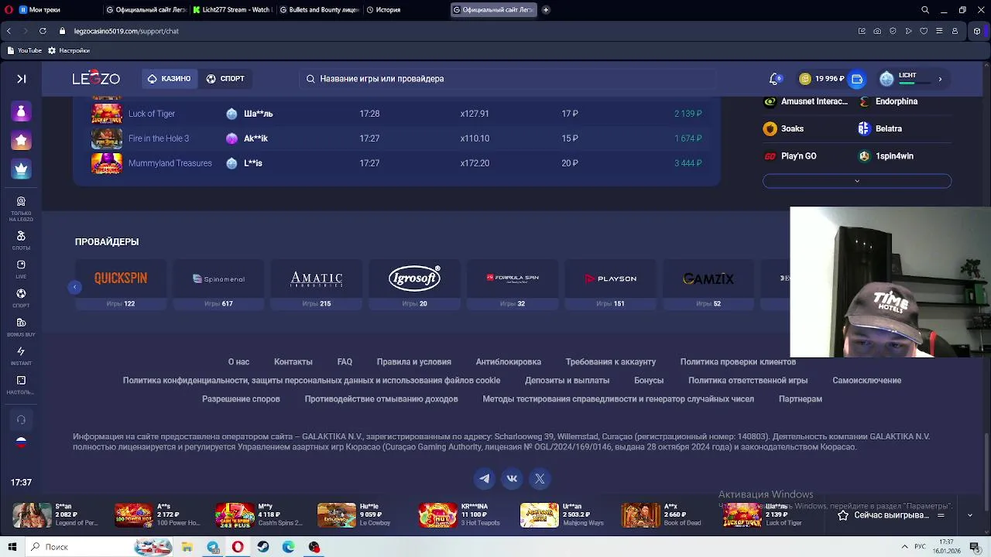The image size is (991, 557).
Task: Show previous providers in the carousel
Action: point(75,287)
